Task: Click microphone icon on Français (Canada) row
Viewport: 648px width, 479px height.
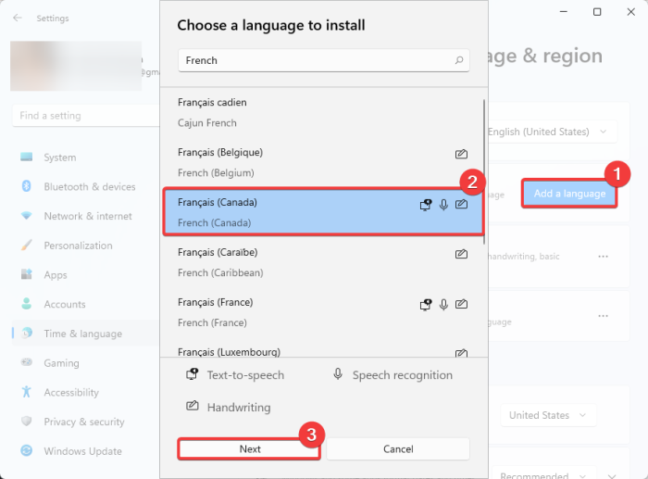Action: [x=443, y=204]
